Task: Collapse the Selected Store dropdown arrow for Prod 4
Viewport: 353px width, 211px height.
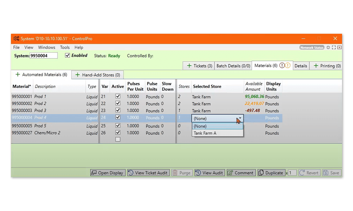Action: [x=240, y=118]
